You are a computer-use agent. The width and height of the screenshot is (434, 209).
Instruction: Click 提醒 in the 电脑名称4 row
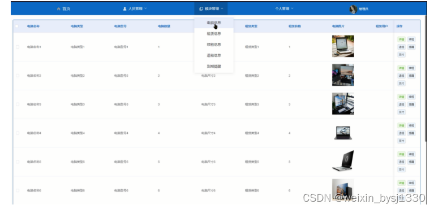pos(411,133)
